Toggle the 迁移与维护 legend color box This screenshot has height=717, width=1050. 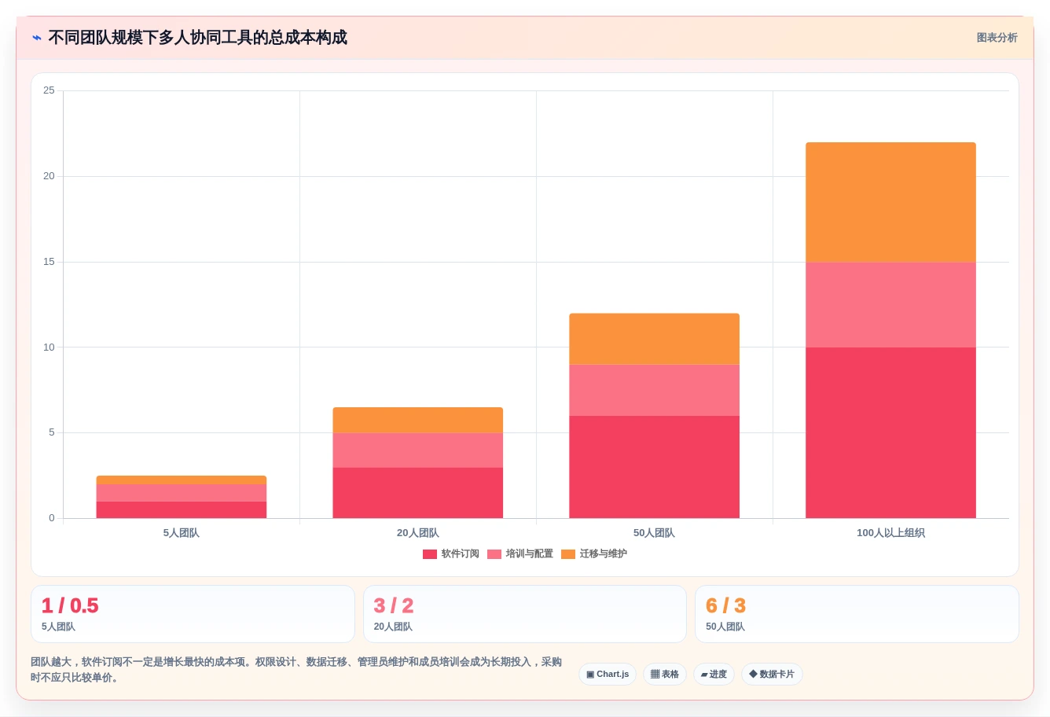pyautogui.click(x=568, y=554)
